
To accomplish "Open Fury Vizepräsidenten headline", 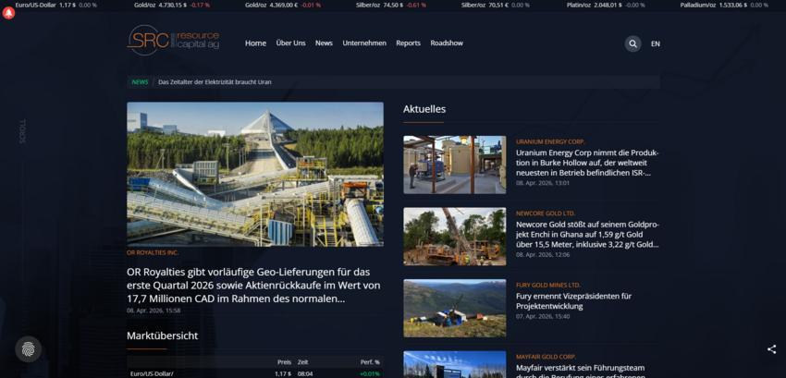I will coord(574,300).
